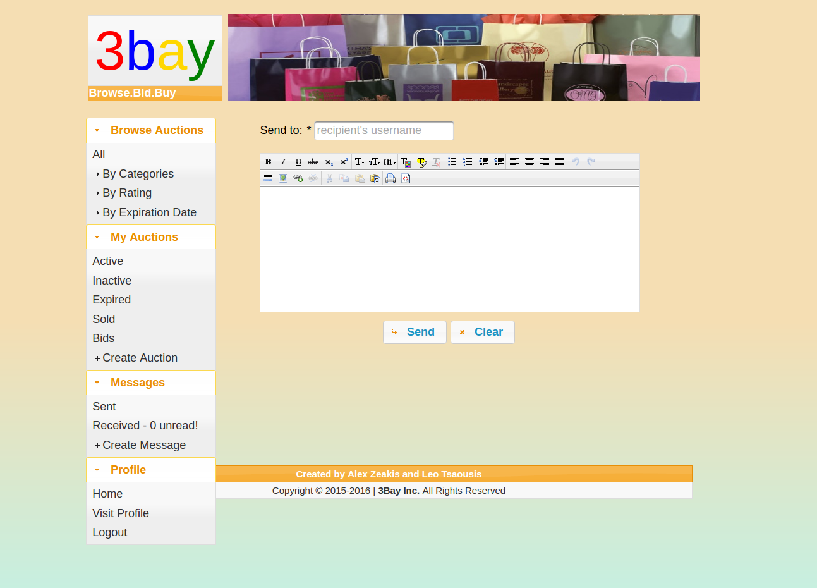This screenshot has height=588, width=817.
Task: Toggle underline formatting in editor
Action: 298,162
